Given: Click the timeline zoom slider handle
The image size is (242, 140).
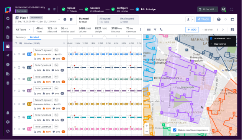Looking at the screenshot, I should [105, 38].
